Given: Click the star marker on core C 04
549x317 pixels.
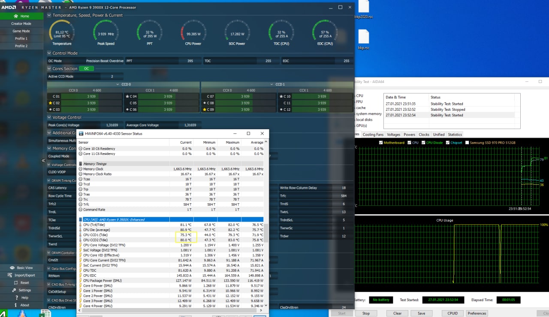Looking at the screenshot, I should coord(127,97).
